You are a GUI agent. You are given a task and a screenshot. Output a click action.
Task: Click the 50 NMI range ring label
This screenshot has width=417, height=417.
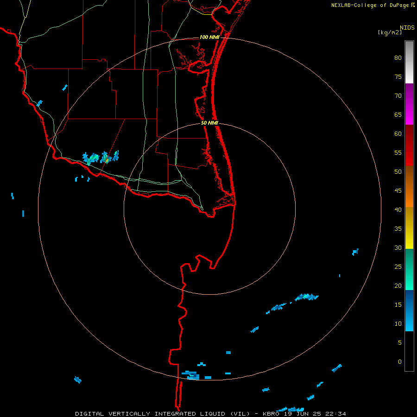coord(209,123)
